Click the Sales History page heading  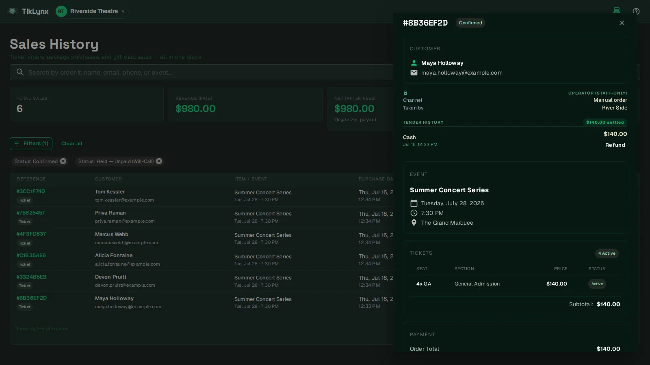point(54,44)
